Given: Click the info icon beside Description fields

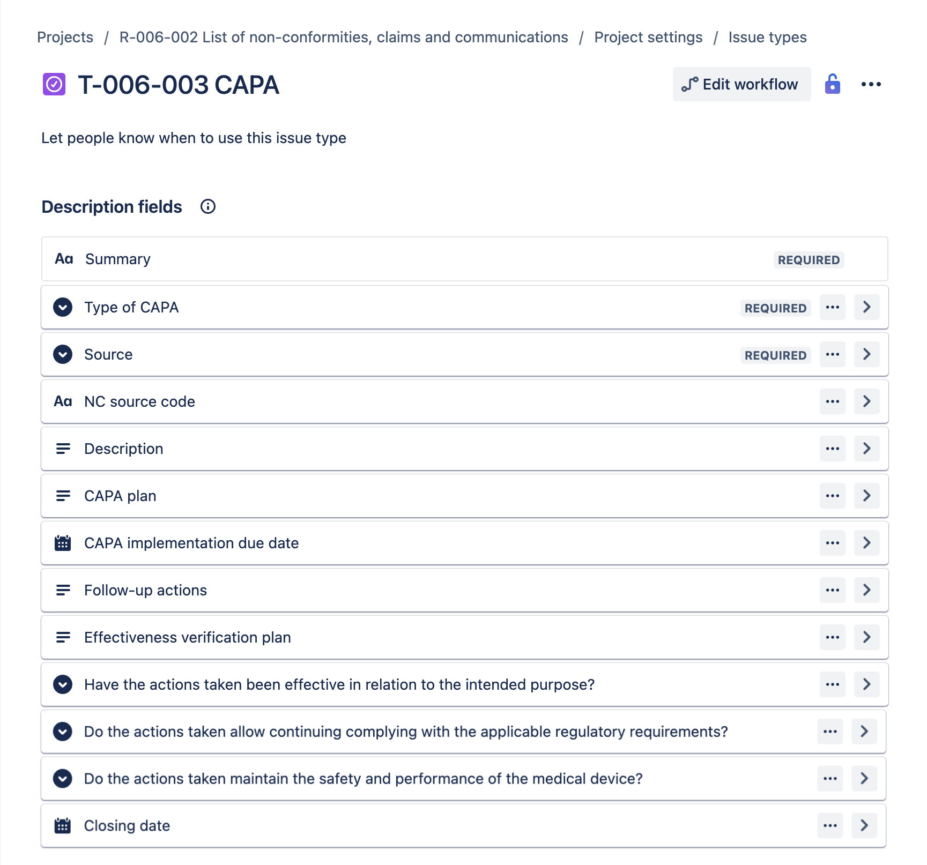Looking at the screenshot, I should [x=208, y=207].
